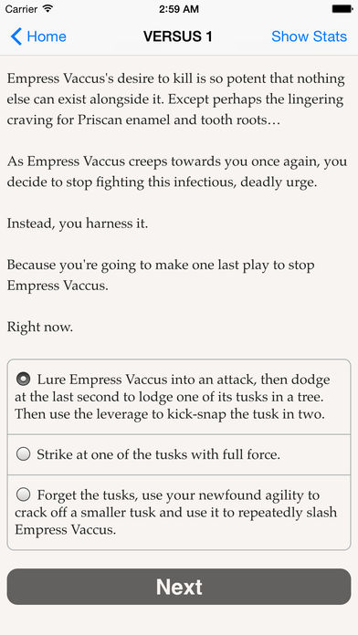Image resolution: width=358 pixels, height=635 pixels.
Task: Tap the battery icon in status bar
Action: pos(342,8)
